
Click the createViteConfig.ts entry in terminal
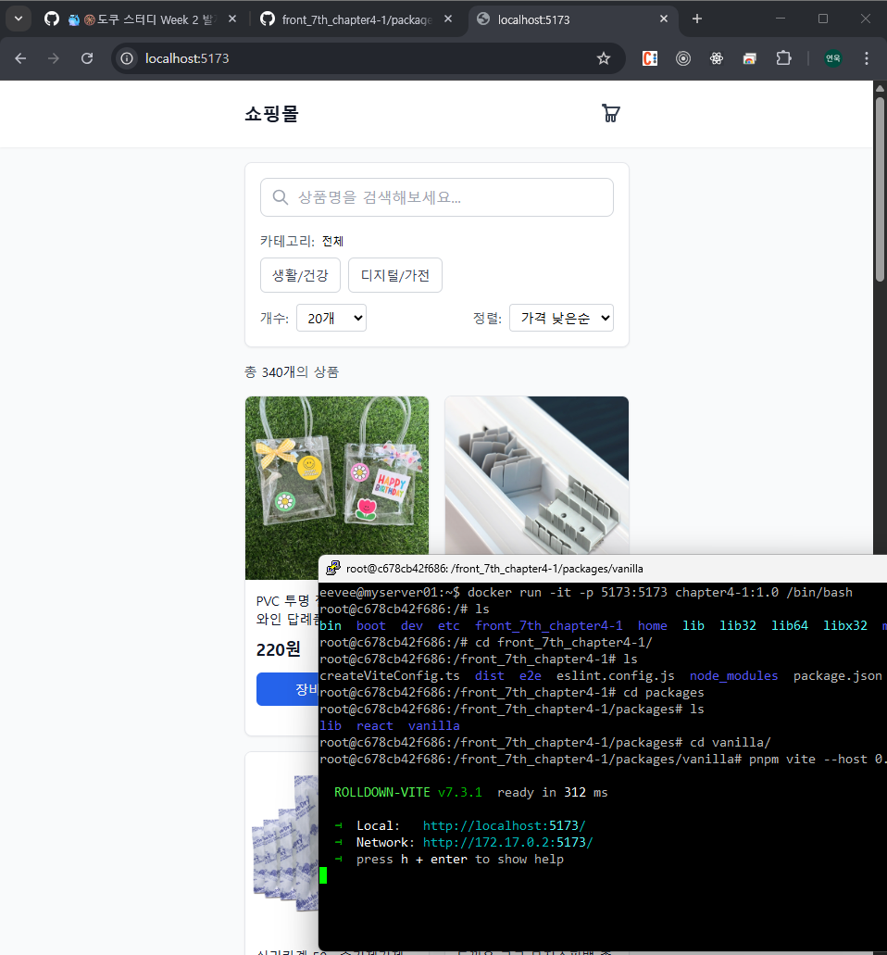pyautogui.click(x=390, y=675)
